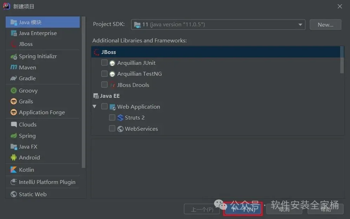The image size is (350, 219).
Task: Choose Spring Initializr in the list
Action: click(x=42, y=56)
